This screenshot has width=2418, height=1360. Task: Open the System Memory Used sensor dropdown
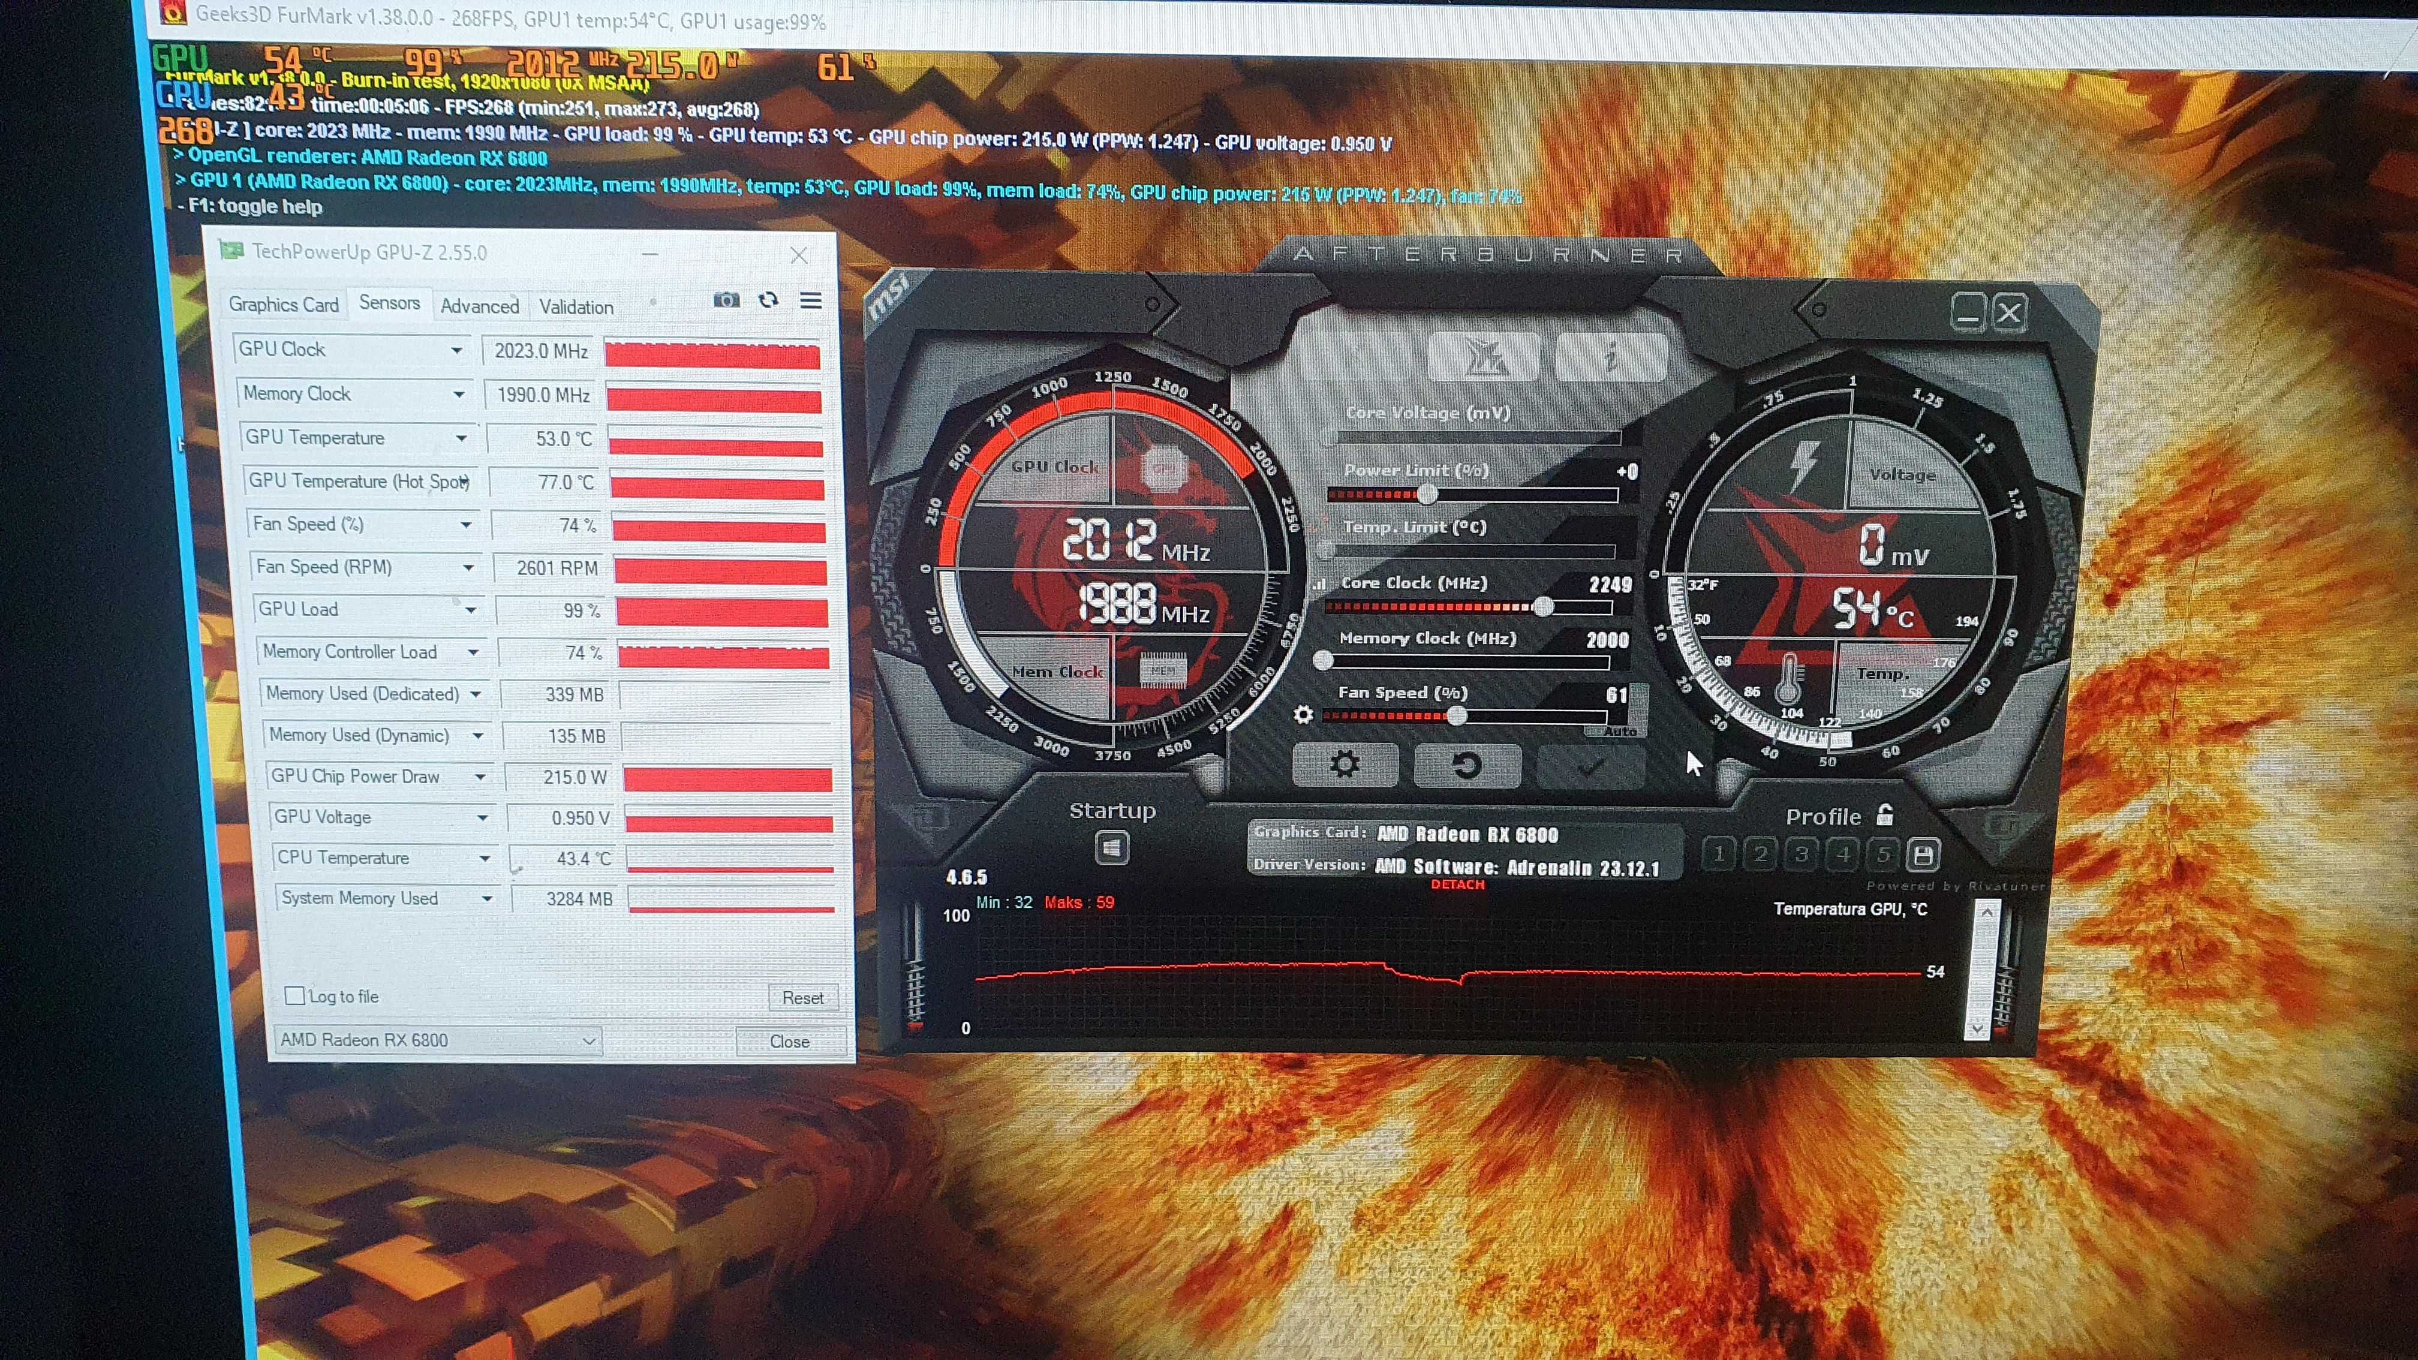[487, 898]
